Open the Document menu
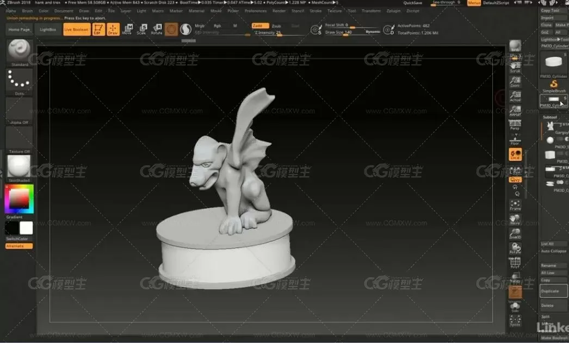The width and height of the screenshot is (569, 343). click(64, 11)
